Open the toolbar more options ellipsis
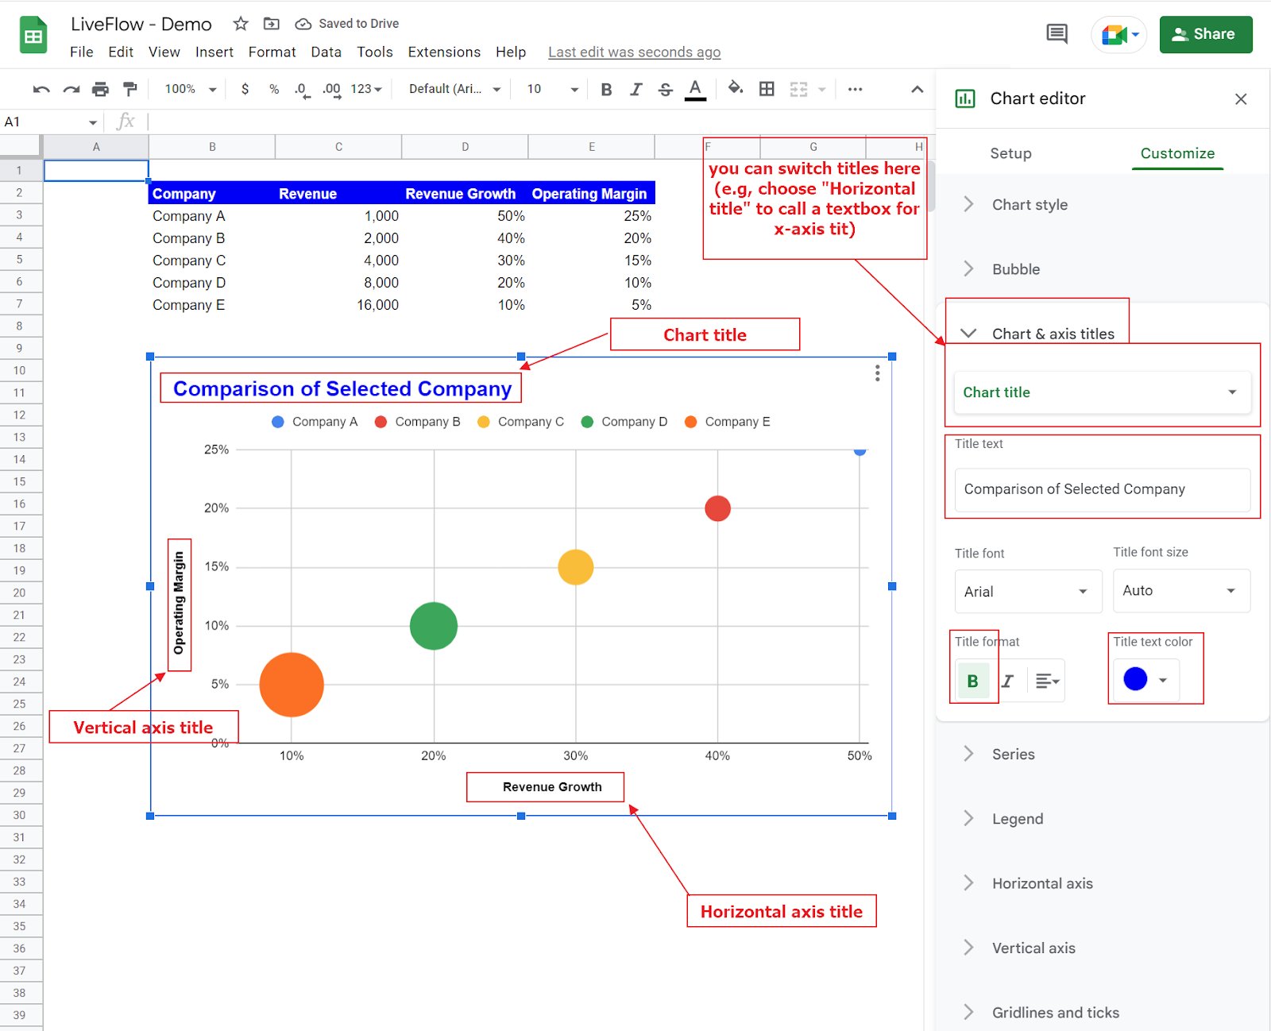The image size is (1271, 1031). tap(855, 89)
